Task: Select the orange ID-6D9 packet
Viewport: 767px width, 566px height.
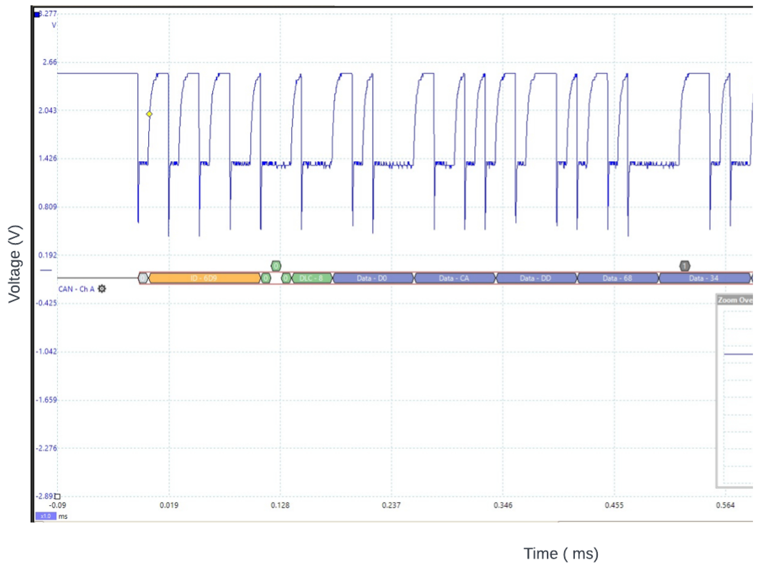Action: [x=204, y=278]
